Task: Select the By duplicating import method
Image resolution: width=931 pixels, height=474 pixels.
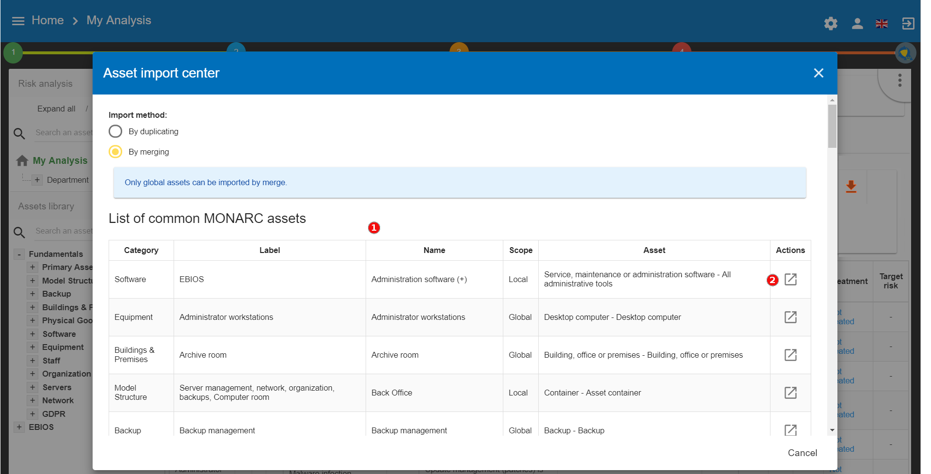Action: [115, 131]
